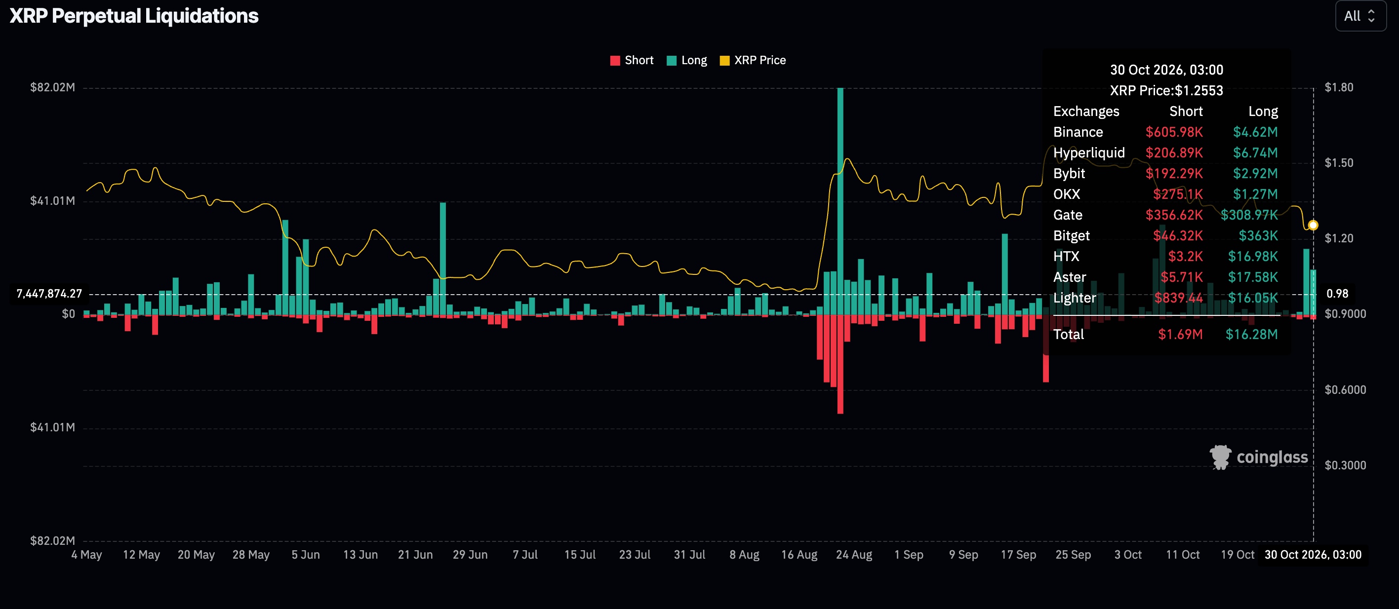Click the 5 Jun x-axis label
This screenshot has height=609, width=1399.
[305, 555]
